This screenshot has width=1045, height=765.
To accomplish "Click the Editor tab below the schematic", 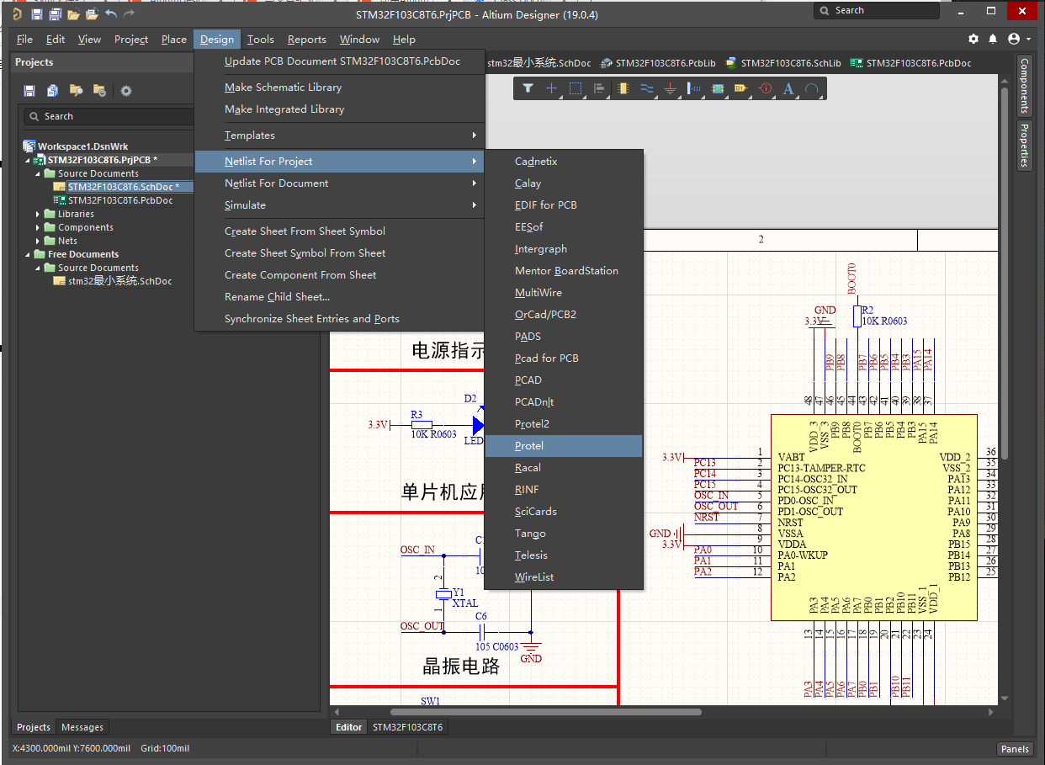I will tap(349, 727).
